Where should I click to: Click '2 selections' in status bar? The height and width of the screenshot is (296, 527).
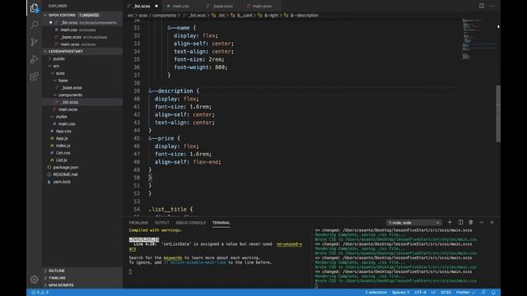(x=375, y=293)
